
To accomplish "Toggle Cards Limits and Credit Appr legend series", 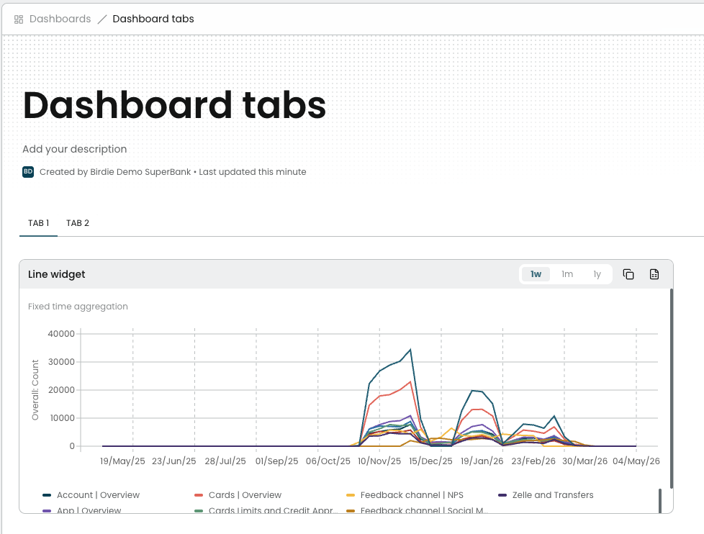I will tap(266, 510).
